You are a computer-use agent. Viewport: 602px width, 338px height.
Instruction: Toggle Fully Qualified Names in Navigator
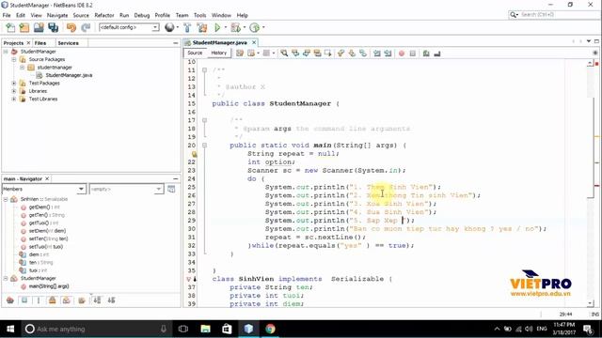[x=82, y=300]
